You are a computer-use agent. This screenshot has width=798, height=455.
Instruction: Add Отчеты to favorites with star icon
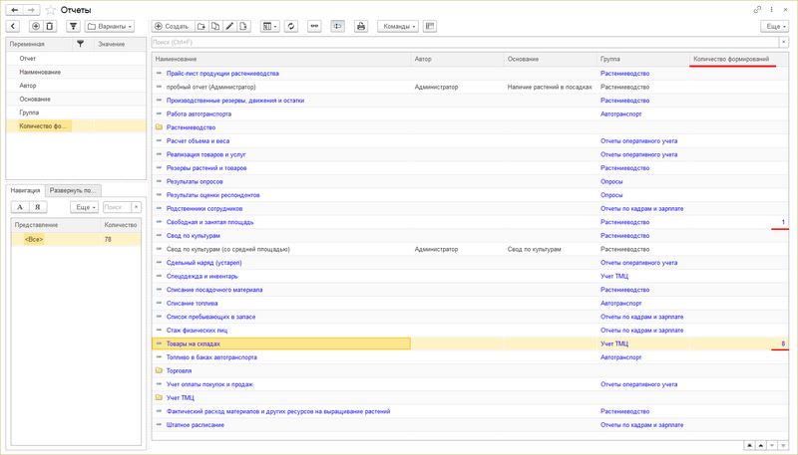[51, 10]
